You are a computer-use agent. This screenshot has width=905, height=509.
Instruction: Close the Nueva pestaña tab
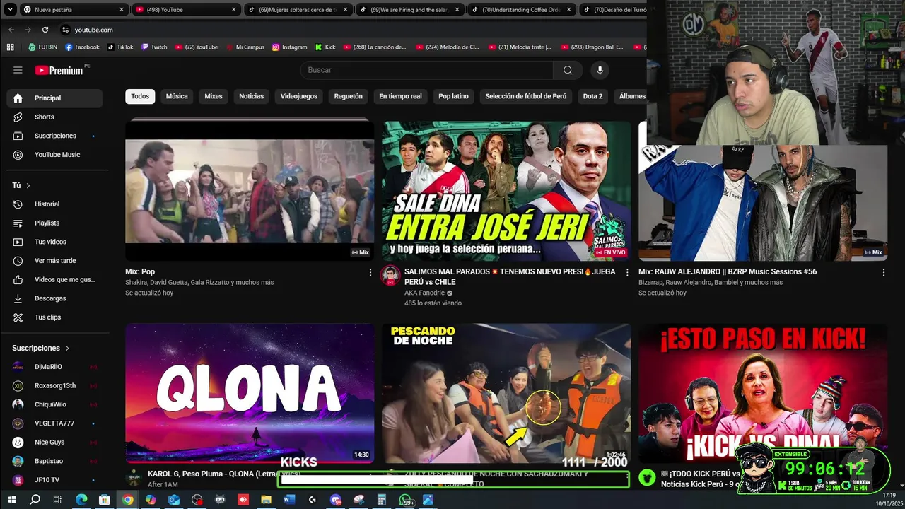122,10
